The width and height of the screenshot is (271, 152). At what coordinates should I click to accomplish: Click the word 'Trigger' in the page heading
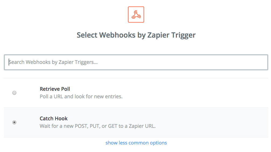coord(183,35)
